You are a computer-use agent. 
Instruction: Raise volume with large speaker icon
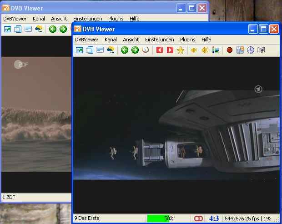tap(205, 50)
